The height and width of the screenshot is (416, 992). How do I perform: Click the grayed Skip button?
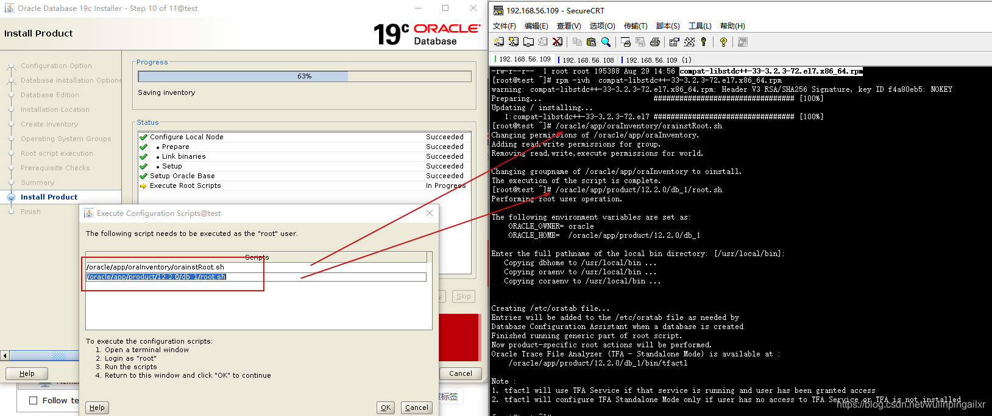coord(464,296)
